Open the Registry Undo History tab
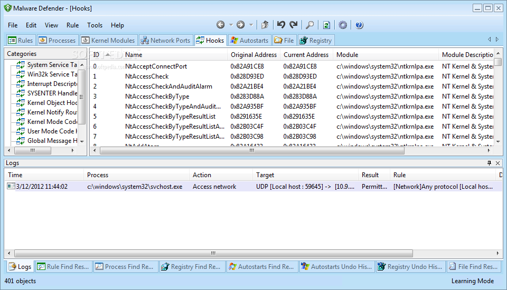The image size is (507, 290). click(411, 266)
